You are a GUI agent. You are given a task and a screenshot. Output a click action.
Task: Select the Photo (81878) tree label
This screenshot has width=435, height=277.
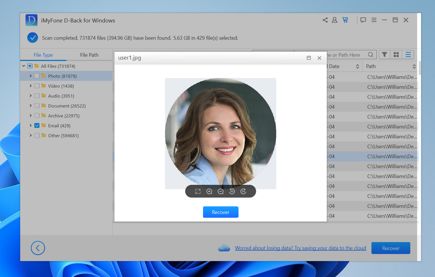tap(62, 76)
